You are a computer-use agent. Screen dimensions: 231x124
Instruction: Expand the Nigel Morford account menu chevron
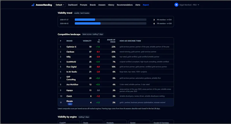coord(198,5)
